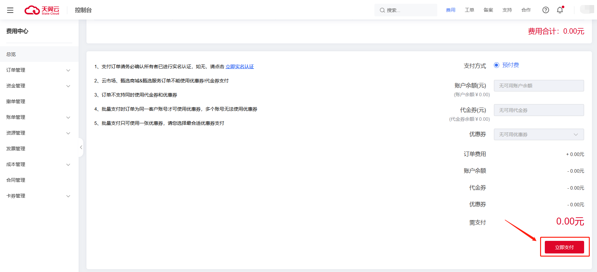Open the notification bell

coord(560,10)
